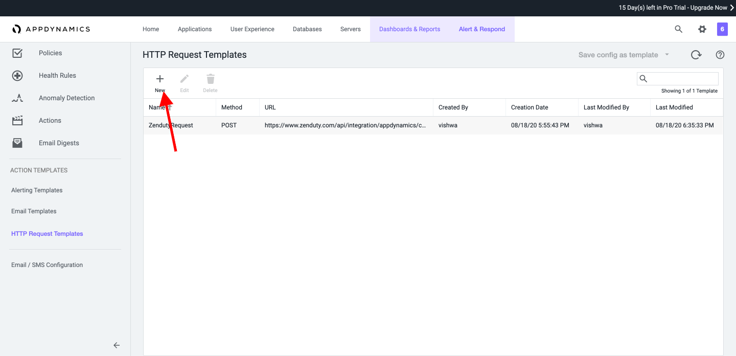
Task: Click the Delete trash icon
Action: coord(211,79)
